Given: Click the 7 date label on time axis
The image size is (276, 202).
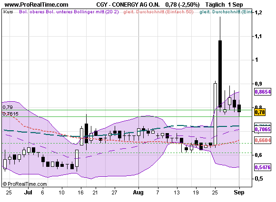Looking at the screenshot, I should 158,192.
